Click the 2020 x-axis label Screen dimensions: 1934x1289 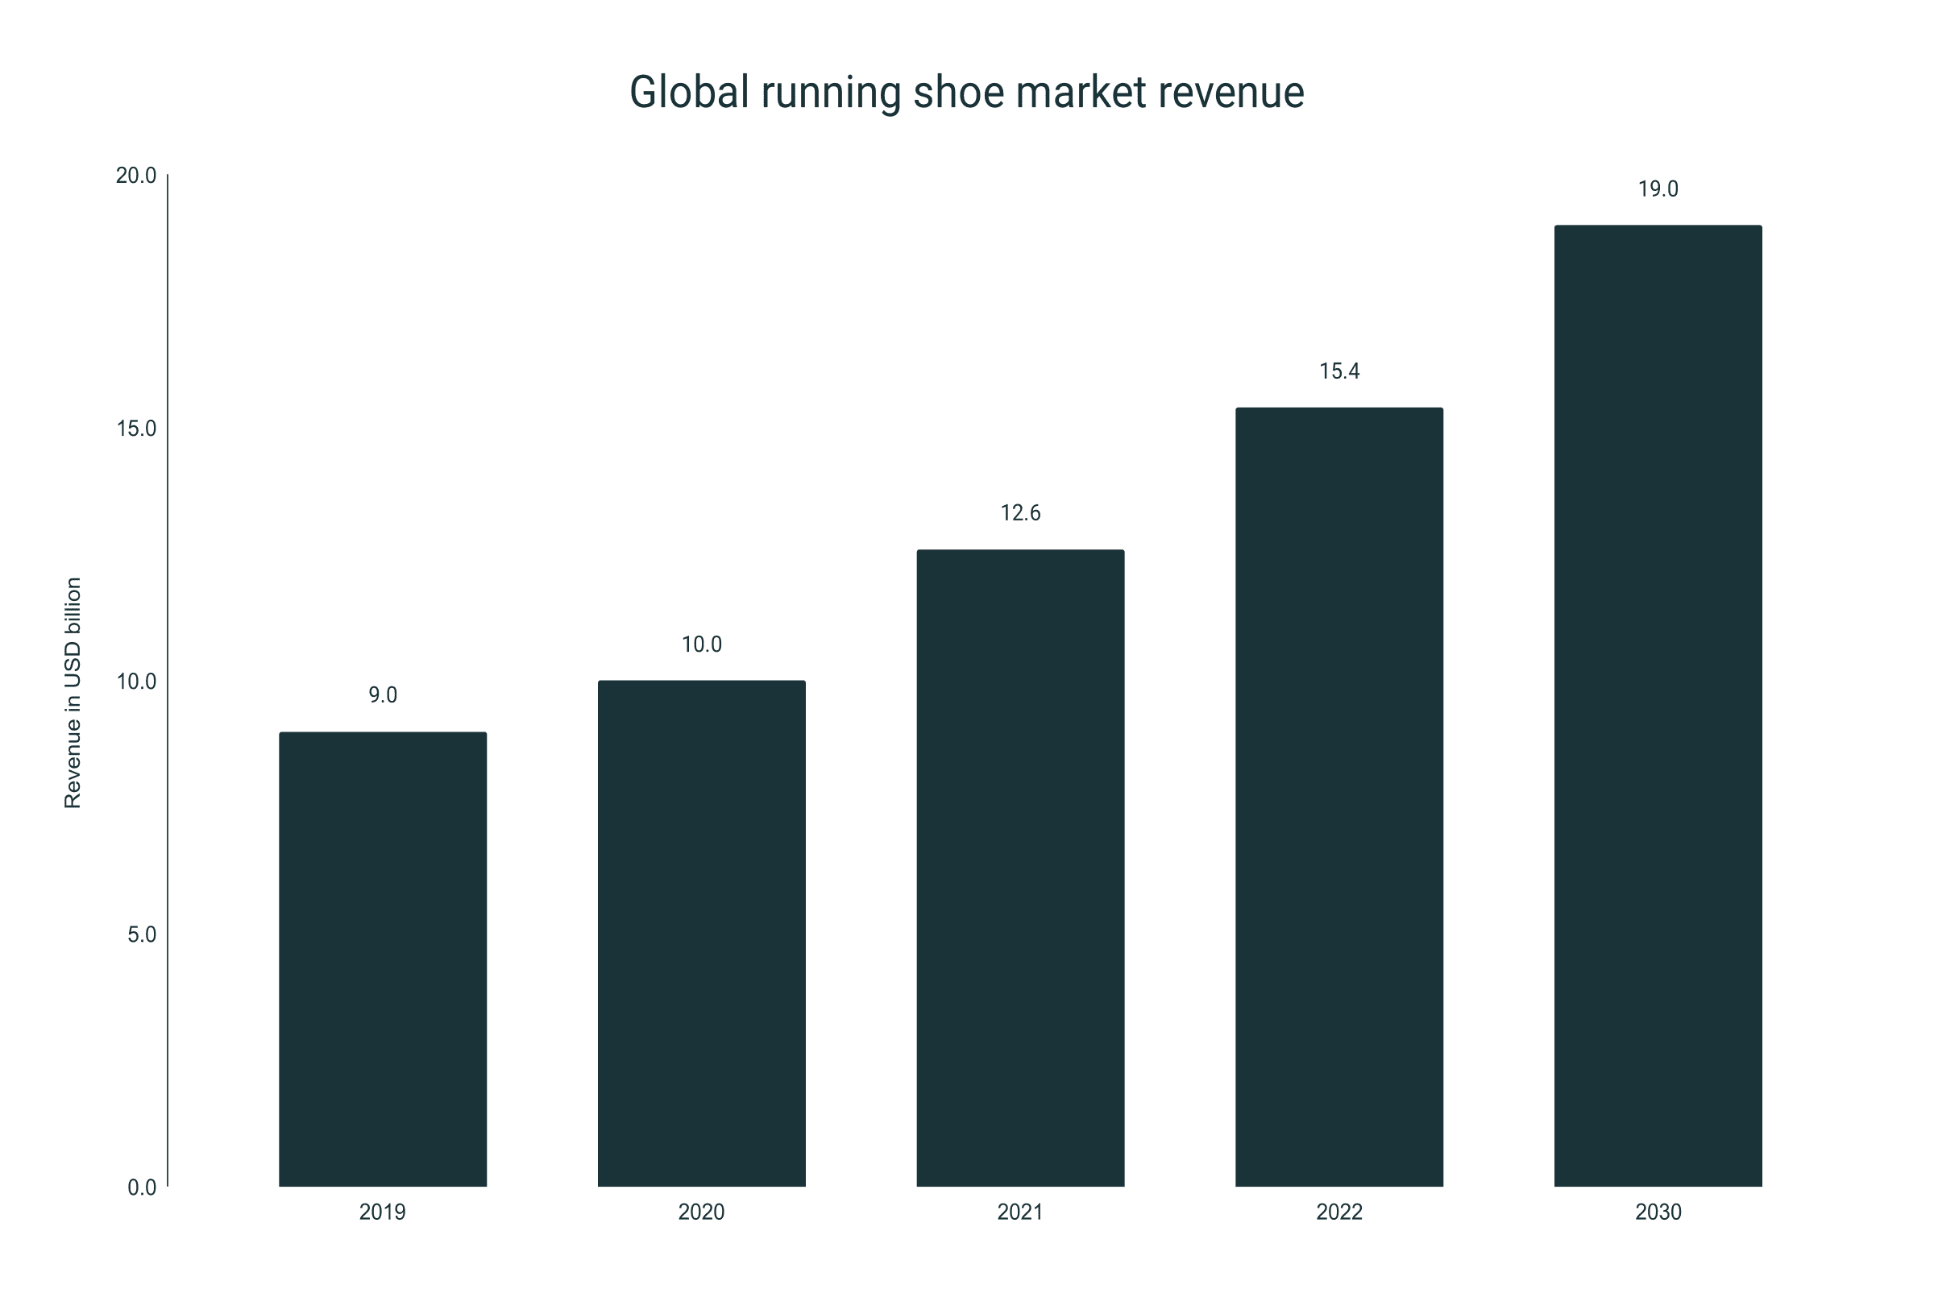(701, 1212)
